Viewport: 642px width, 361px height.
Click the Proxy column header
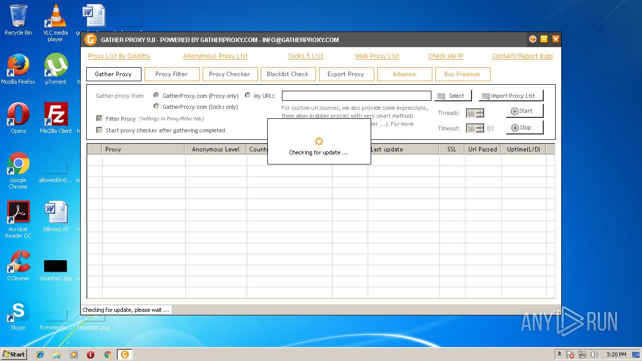pyautogui.click(x=143, y=149)
